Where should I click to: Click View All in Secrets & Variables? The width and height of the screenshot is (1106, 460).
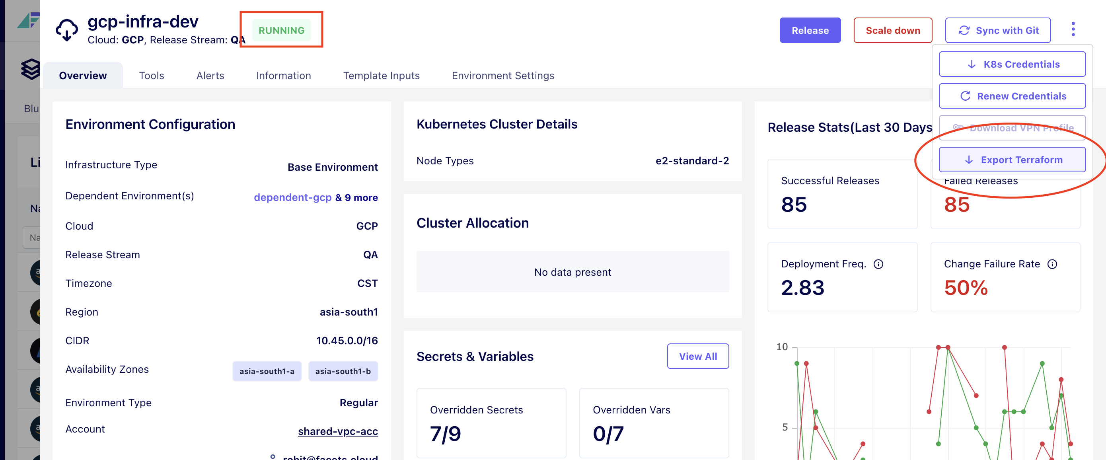(698, 356)
